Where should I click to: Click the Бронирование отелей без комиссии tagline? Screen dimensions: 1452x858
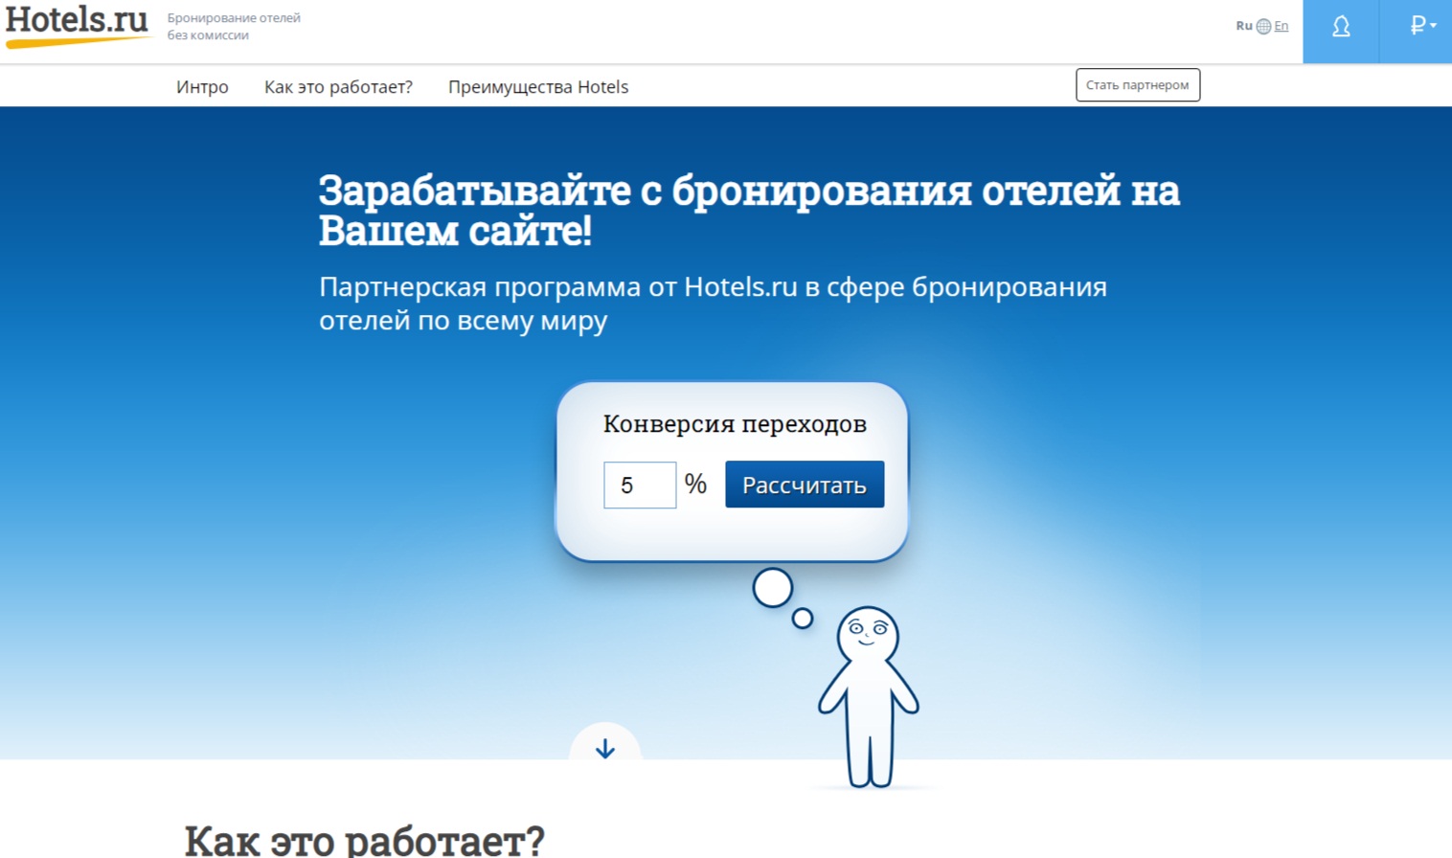pyautogui.click(x=234, y=27)
